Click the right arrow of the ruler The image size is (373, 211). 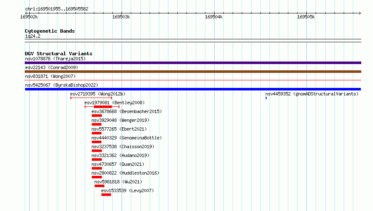coord(360,13)
